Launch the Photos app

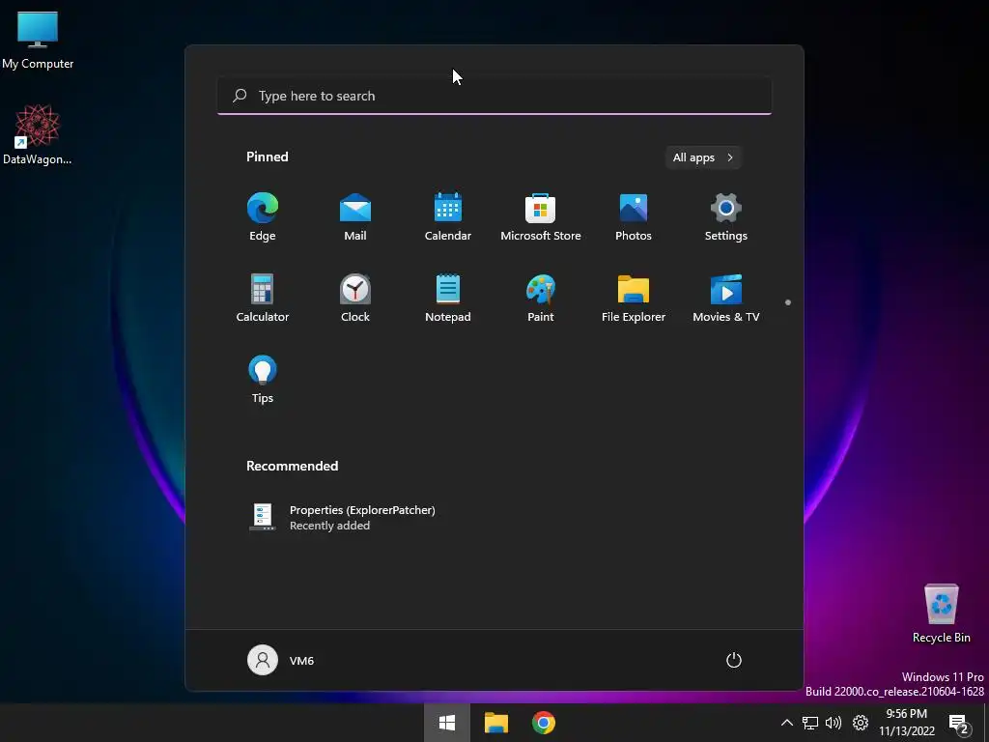tap(634, 216)
